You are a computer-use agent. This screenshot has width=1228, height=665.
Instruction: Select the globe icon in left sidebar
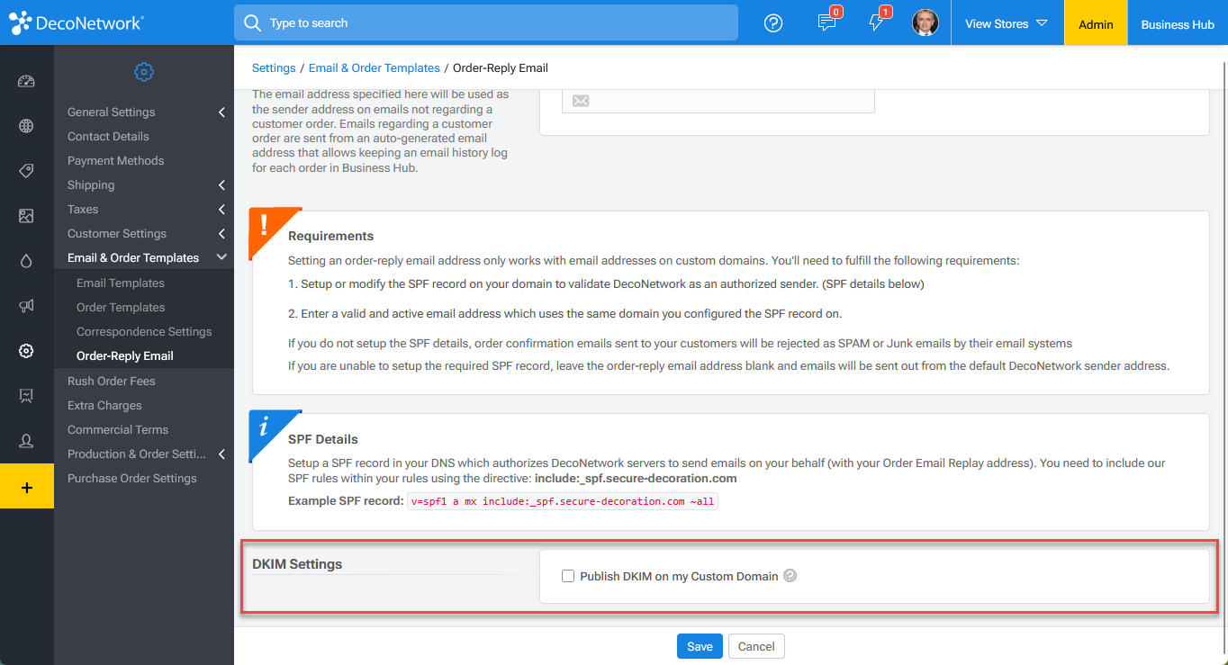click(27, 126)
